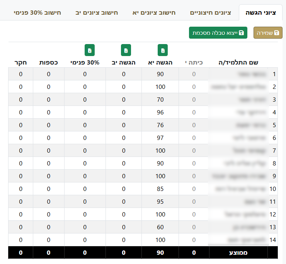Click ייצוא טבלה מסכמת export button

pos(218,33)
